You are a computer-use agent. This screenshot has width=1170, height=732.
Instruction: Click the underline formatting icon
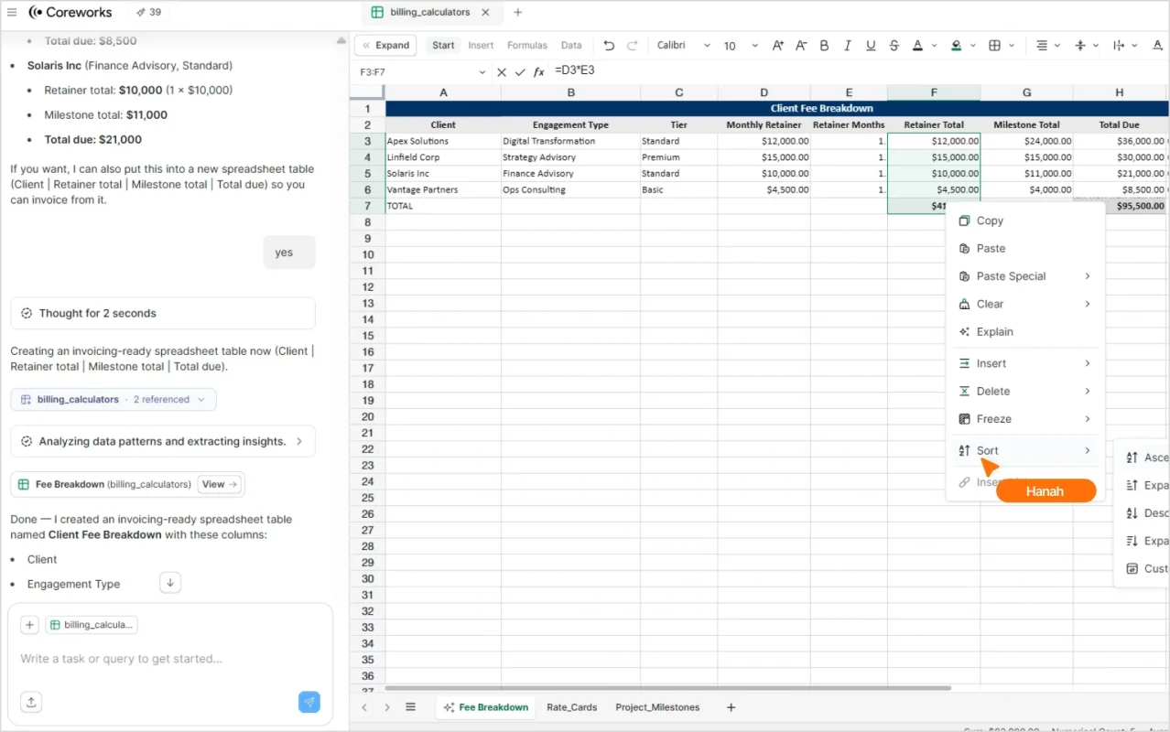click(x=871, y=45)
